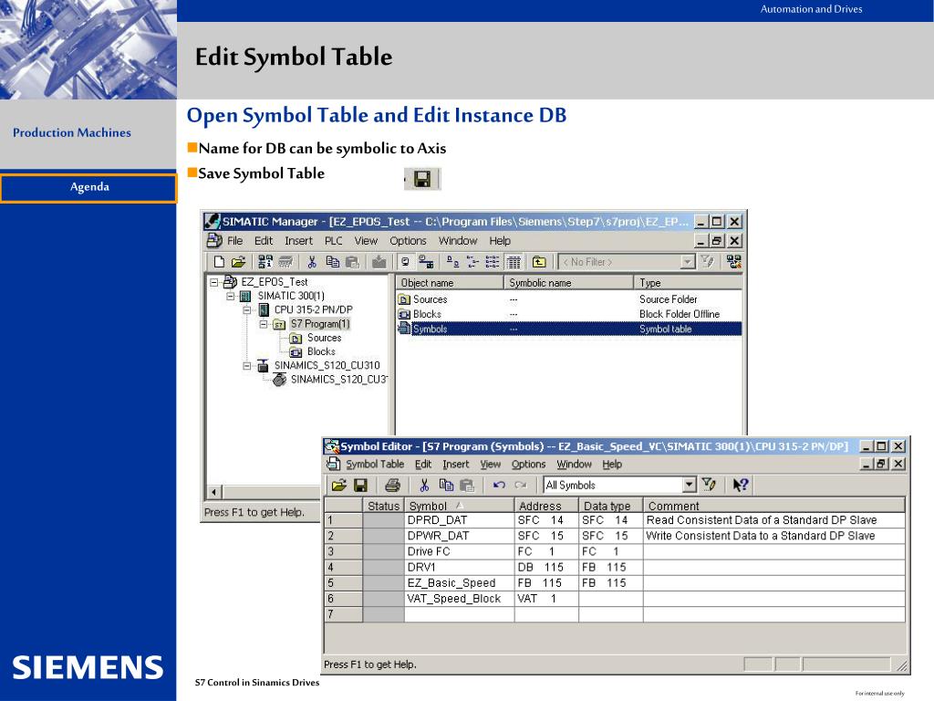
Task: Click Redo icon in Symbol Editor toolbar
Action: click(521, 486)
